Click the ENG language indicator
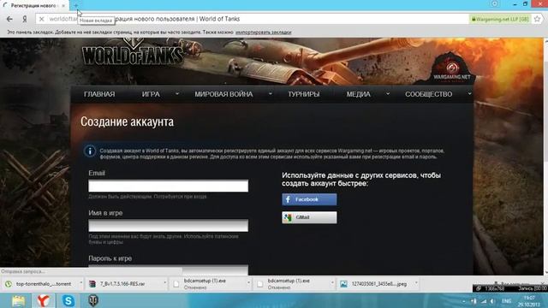 click(x=506, y=301)
